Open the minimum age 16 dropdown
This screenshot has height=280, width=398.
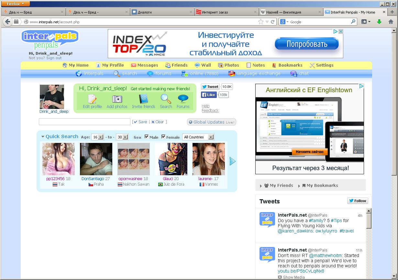point(97,137)
